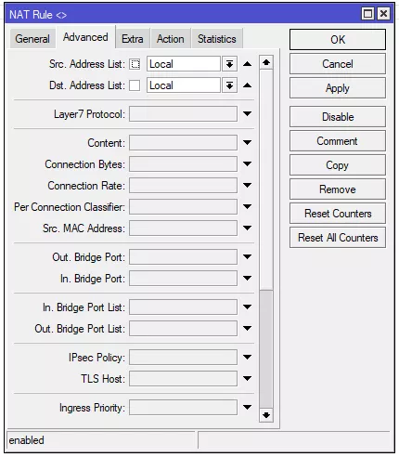This screenshot has width=399, height=457.
Task: Open the Action tab
Action: (x=171, y=39)
